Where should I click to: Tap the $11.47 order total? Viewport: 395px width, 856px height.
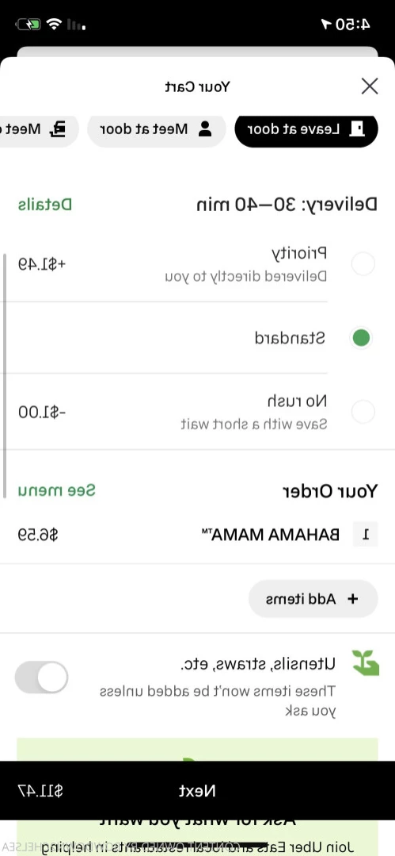pyautogui.click(x=40, y=790)
